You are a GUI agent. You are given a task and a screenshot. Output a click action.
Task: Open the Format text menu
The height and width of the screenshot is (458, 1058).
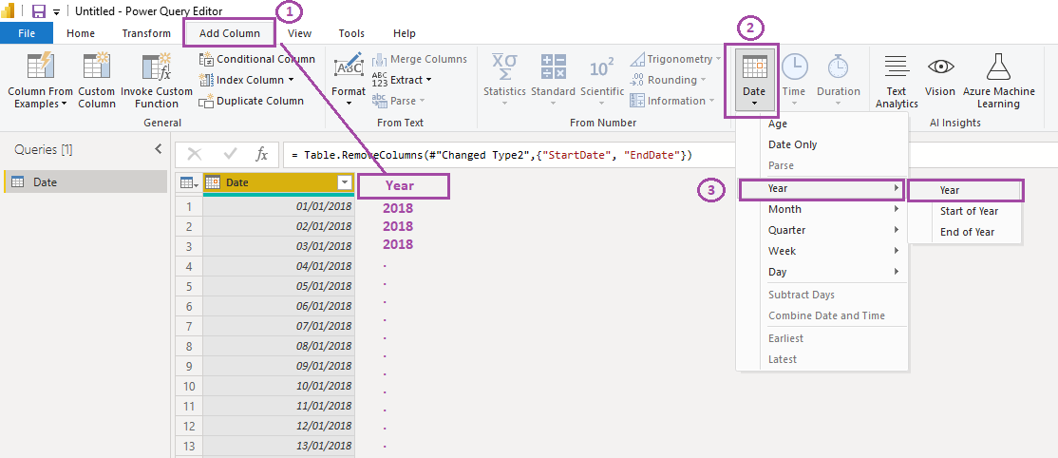349,81
